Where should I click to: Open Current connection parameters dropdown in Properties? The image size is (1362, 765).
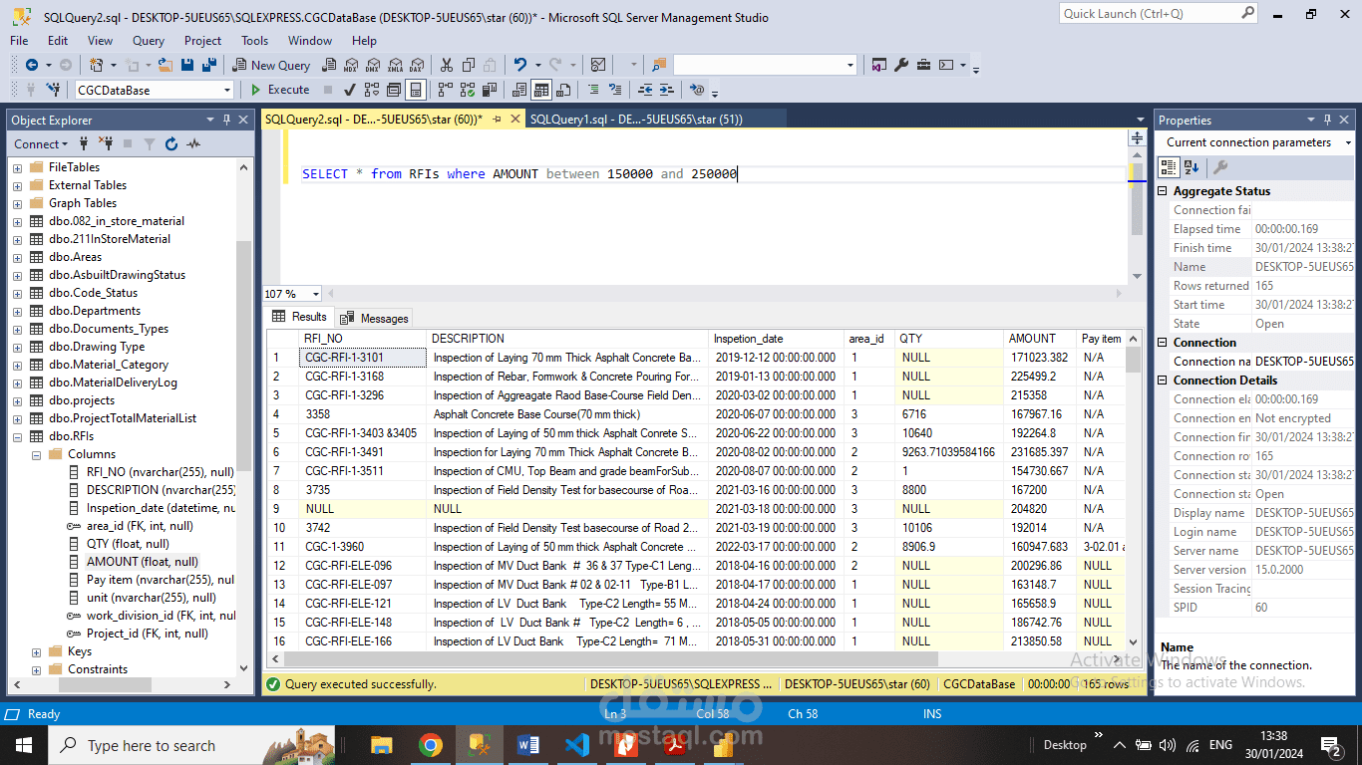coord(1348,142)
